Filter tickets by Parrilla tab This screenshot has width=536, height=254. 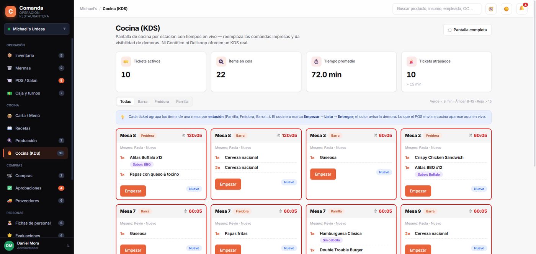click(x=182, y=102)
